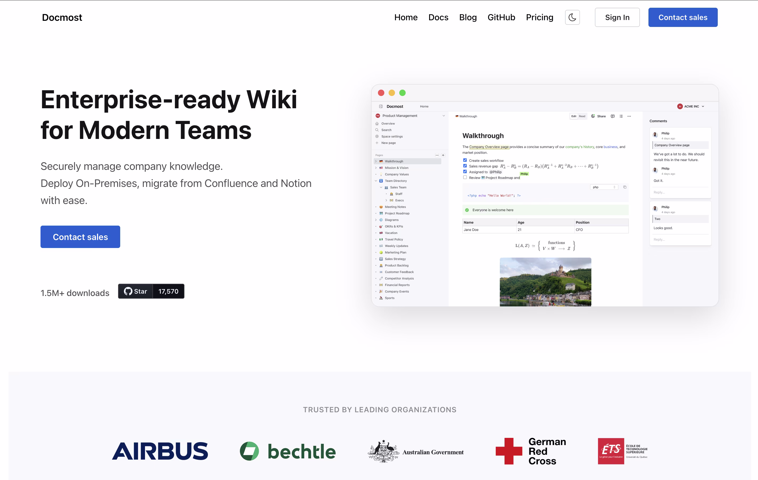Open the Home nav link in the header
758x480 pixels.
click(406, 17)
